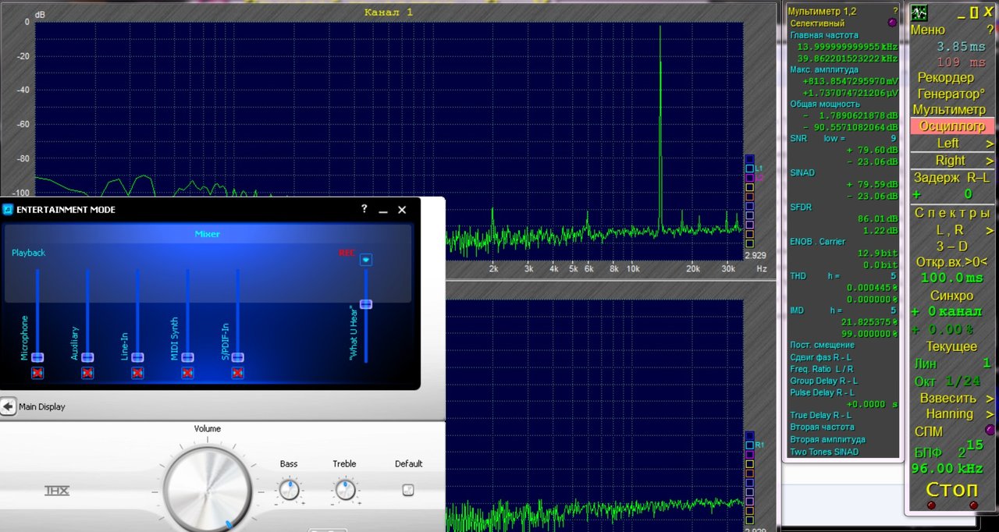999x532 pixels.
Task: Select the cyan L1 trace box on Канал 1
Action: (750, 168)
